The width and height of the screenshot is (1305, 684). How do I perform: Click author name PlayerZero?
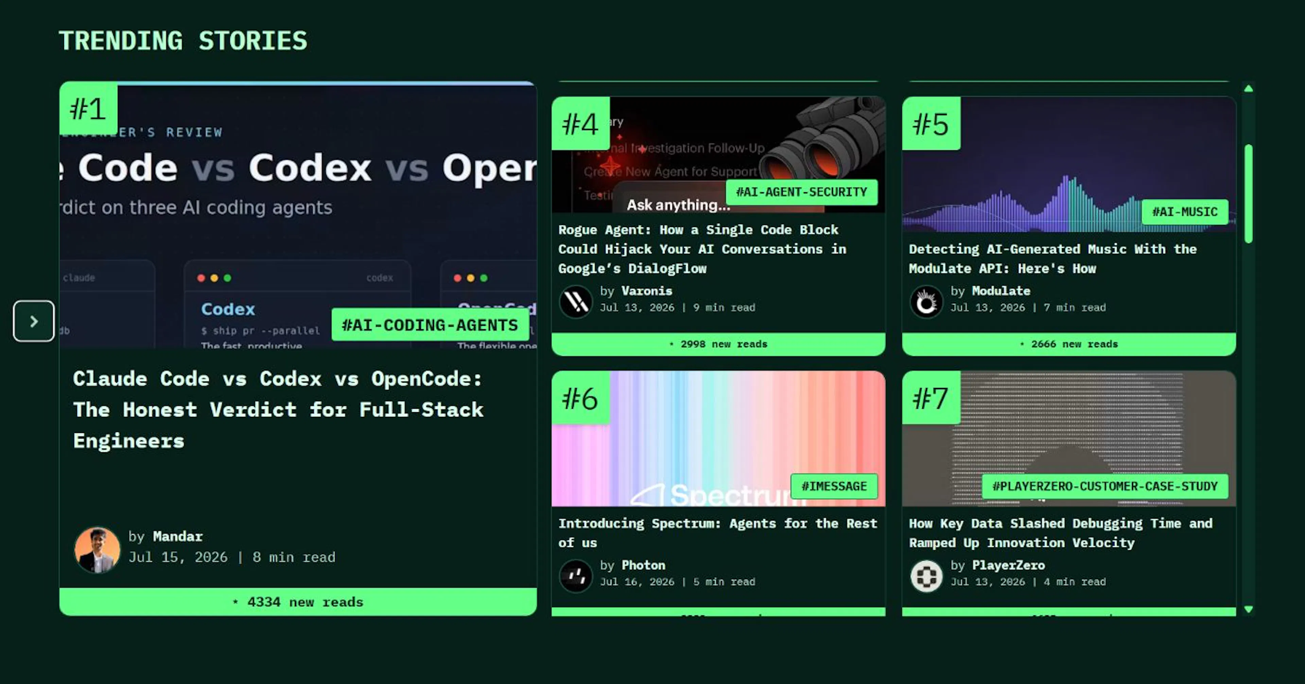click(x=1009, y=565)
